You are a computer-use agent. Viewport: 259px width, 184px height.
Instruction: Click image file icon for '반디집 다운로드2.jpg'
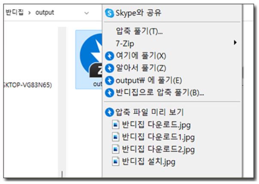(x=115, y=149)
